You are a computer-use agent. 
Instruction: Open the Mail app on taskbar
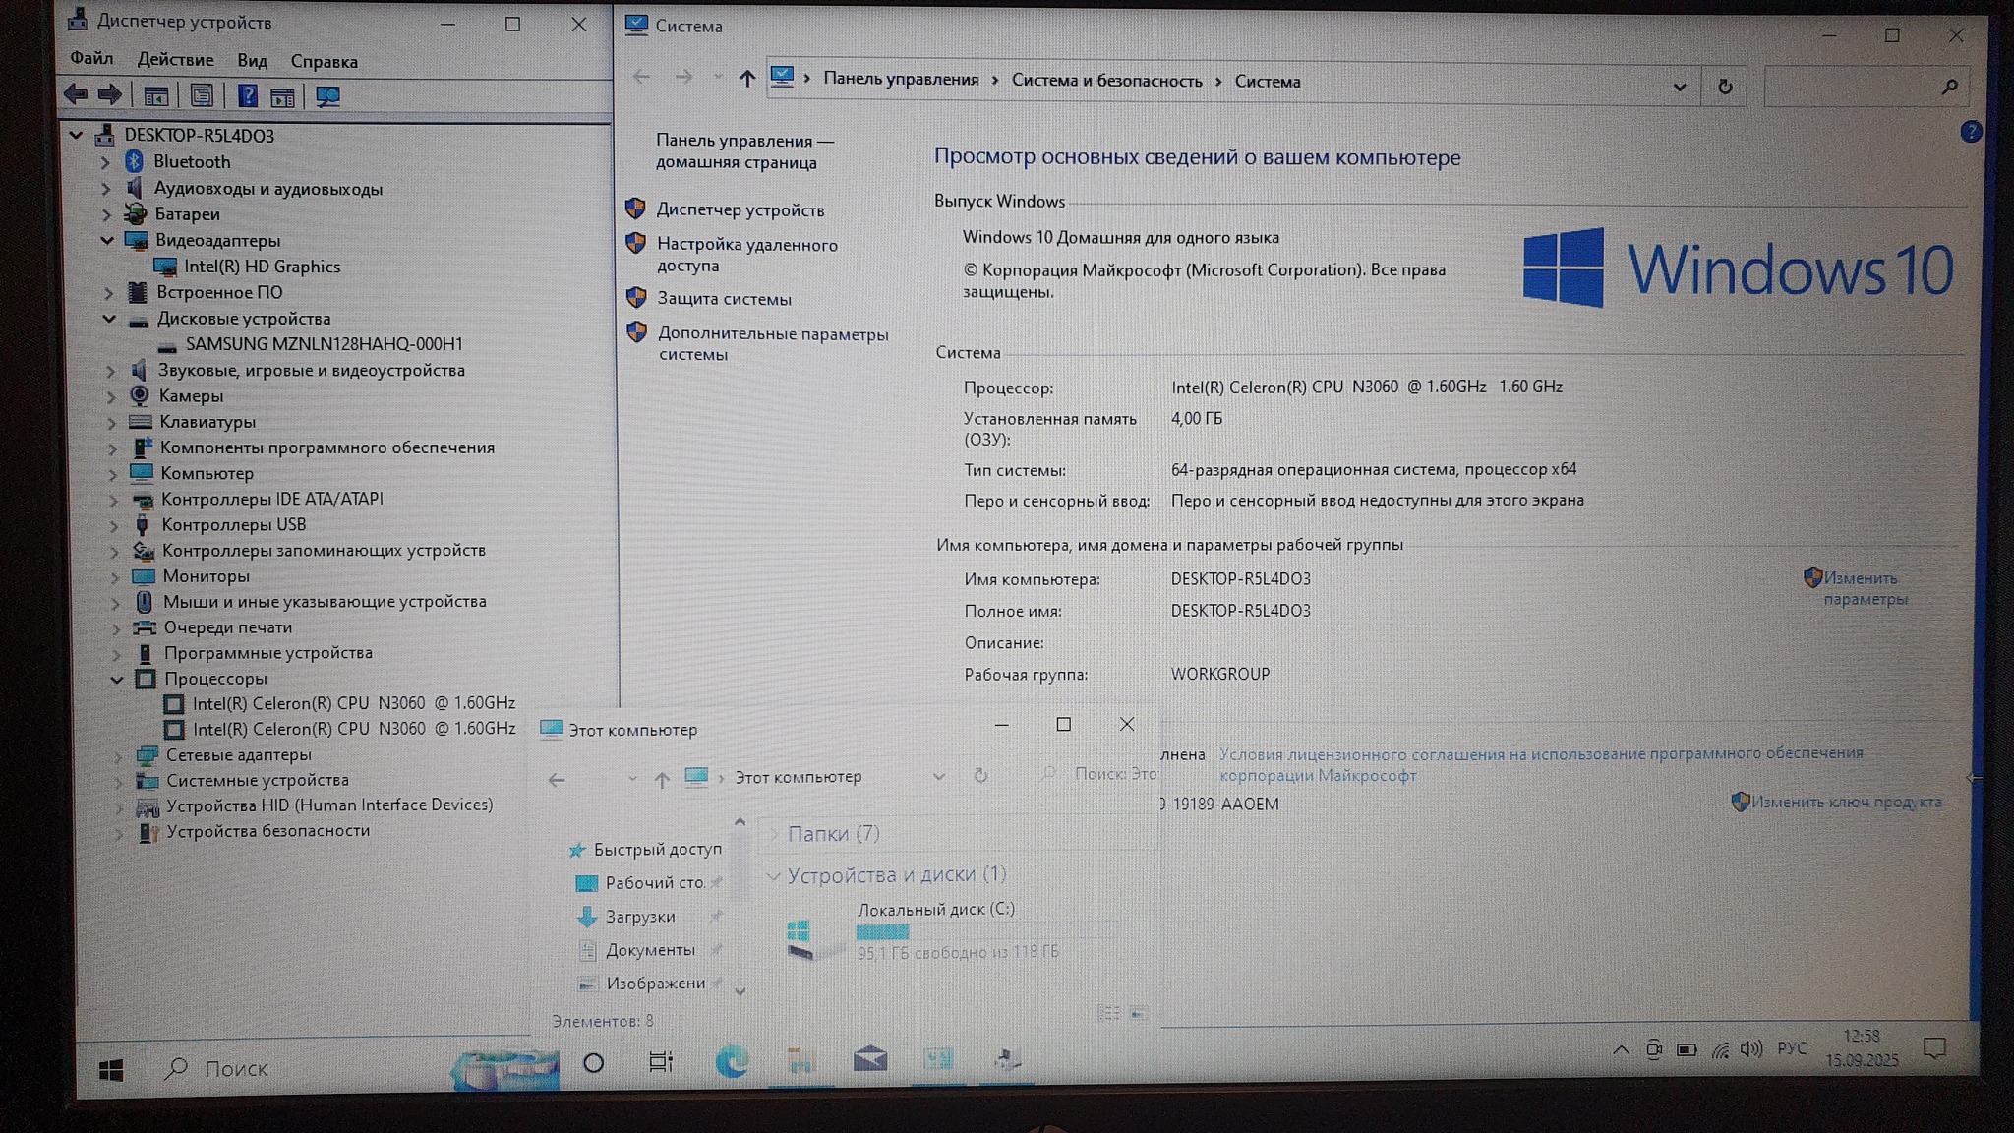click(869, 1059)
